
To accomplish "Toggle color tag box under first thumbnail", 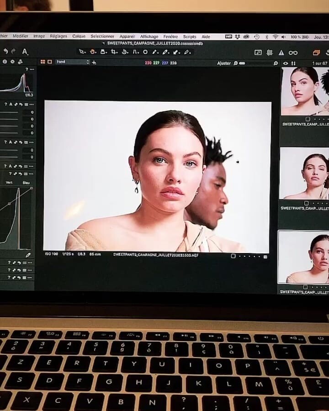I will click(x=308, y=119).
